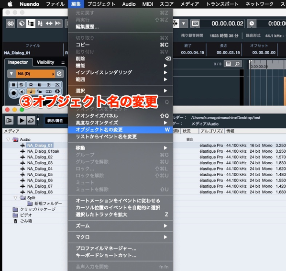Toggle monitor speaker button on track
286x271 pixels.
click(x=22, y=92)
